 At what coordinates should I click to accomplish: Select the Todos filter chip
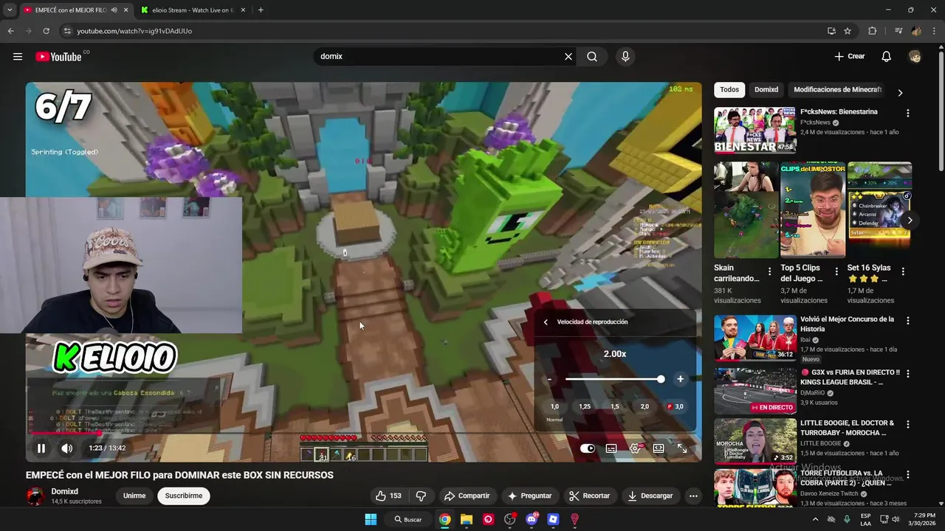[x=729, y=90]
